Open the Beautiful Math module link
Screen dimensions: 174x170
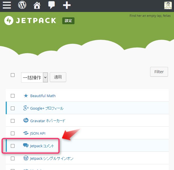(43, 96)
